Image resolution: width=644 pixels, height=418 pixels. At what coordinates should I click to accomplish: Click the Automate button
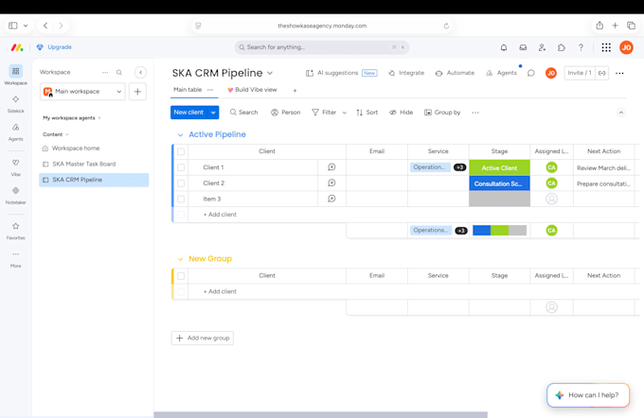456,73
